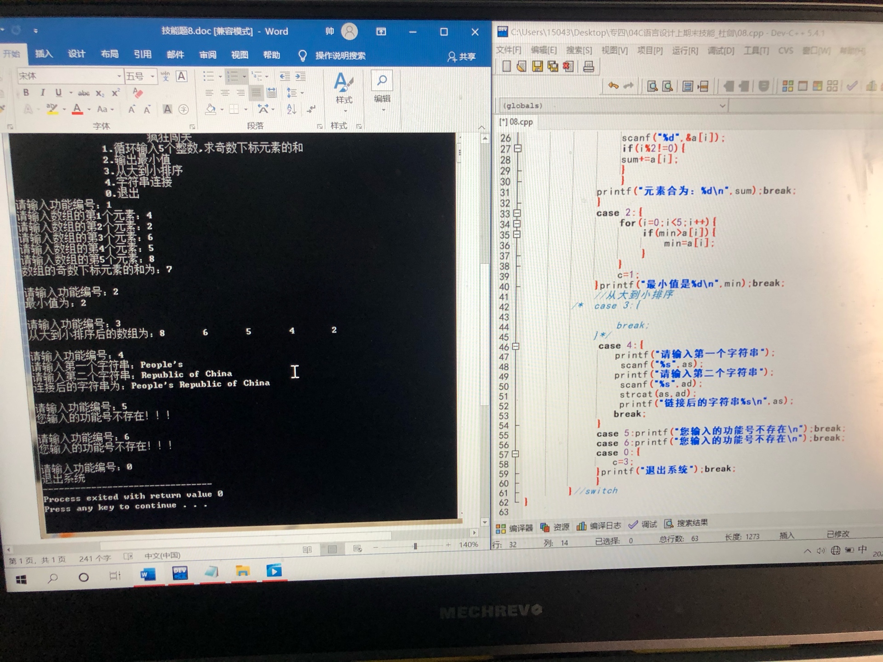
Task: Click the red font color button
Action: click(x=77, y=109)
